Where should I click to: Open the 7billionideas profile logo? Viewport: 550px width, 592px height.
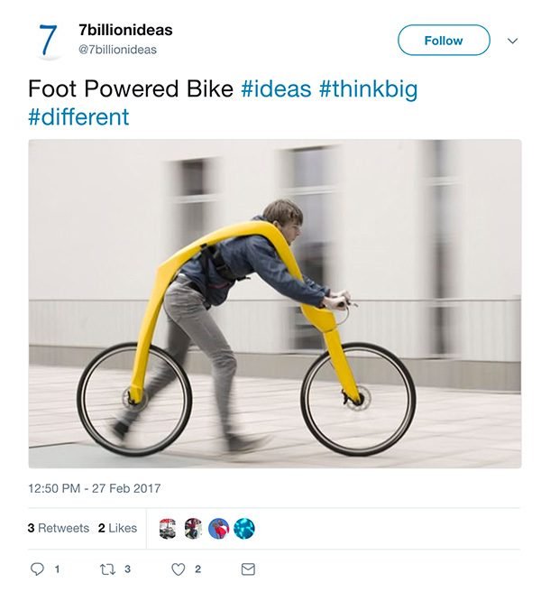(48, 41)
